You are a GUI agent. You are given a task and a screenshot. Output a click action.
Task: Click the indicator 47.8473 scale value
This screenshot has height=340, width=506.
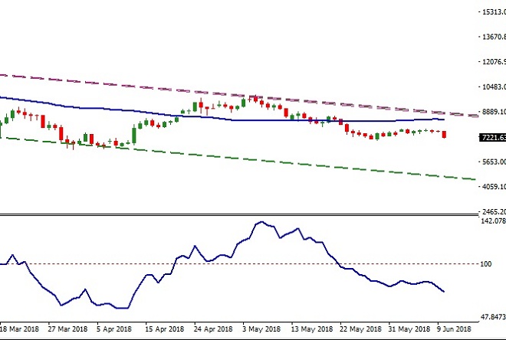493,317
